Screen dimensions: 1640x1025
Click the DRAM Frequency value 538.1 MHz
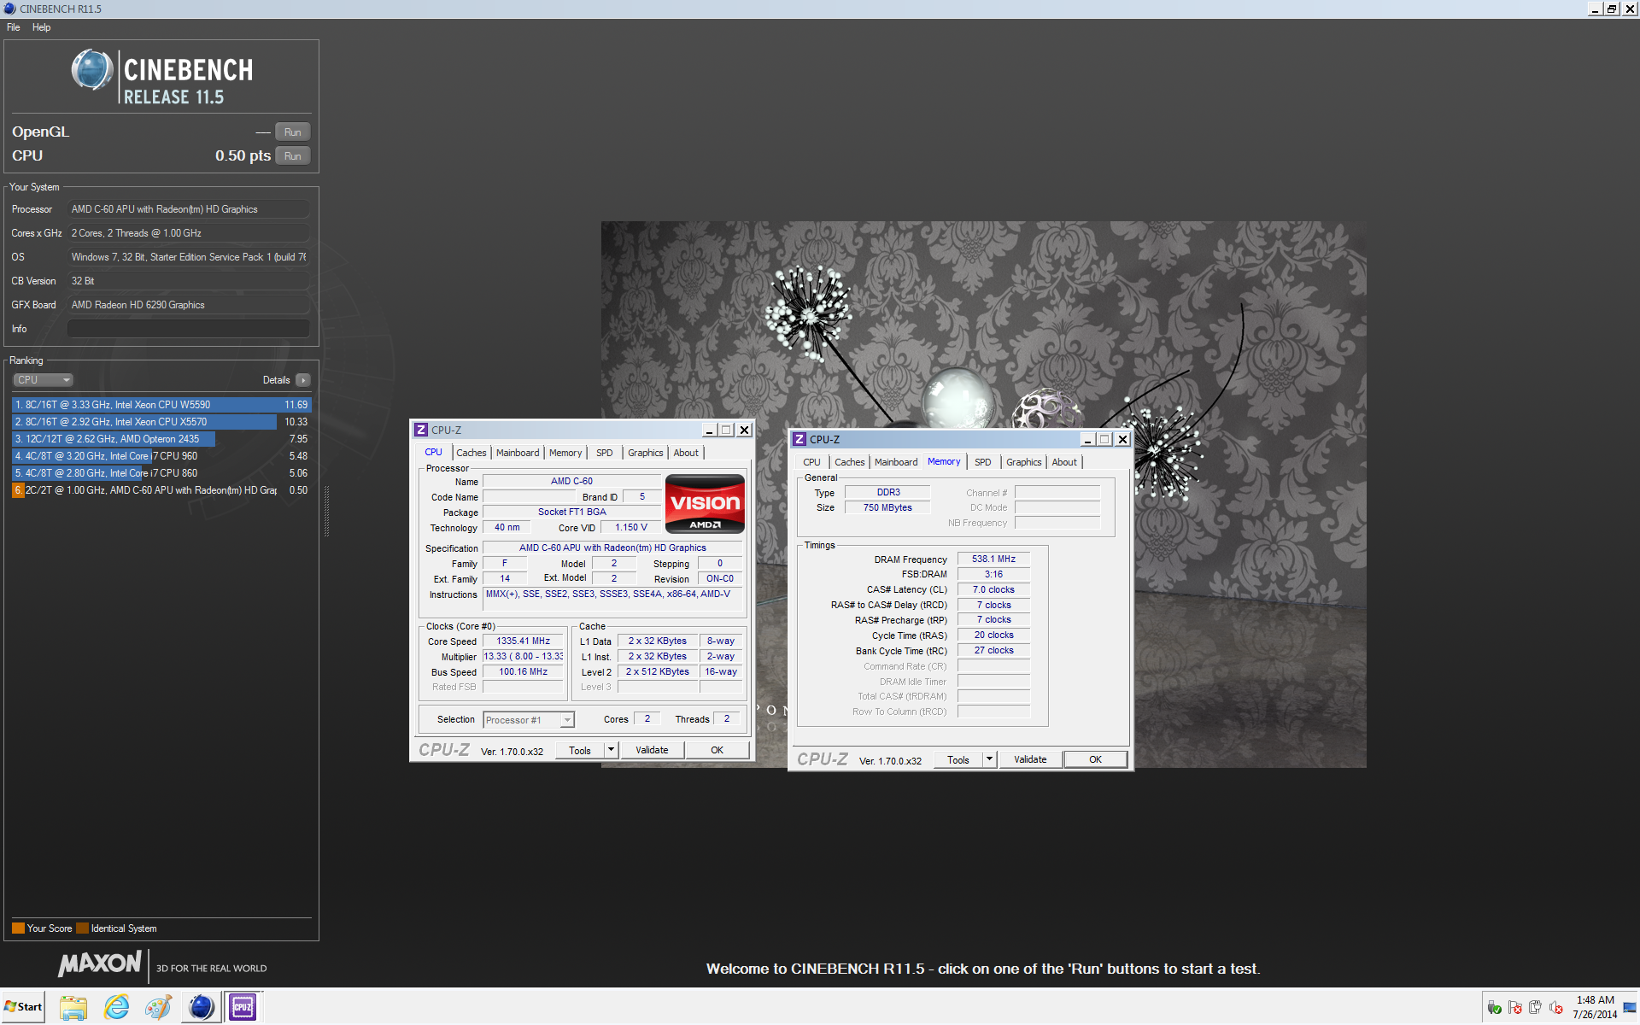point(993,559)
